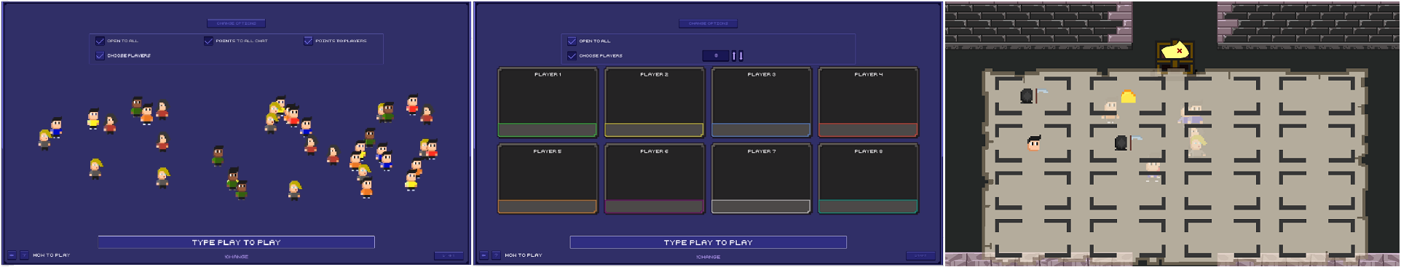Select the Player 1 slot card
This screenshot has height=267, width=1401.
(x=548, y=102)
